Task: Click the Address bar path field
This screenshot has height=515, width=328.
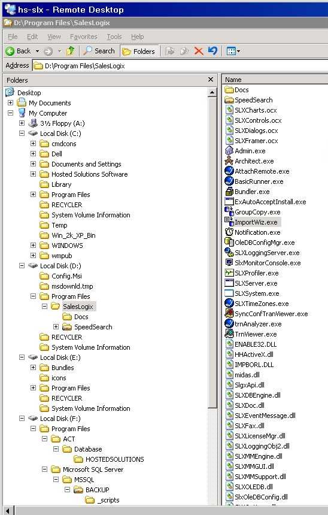Action: tap(181, 66)
